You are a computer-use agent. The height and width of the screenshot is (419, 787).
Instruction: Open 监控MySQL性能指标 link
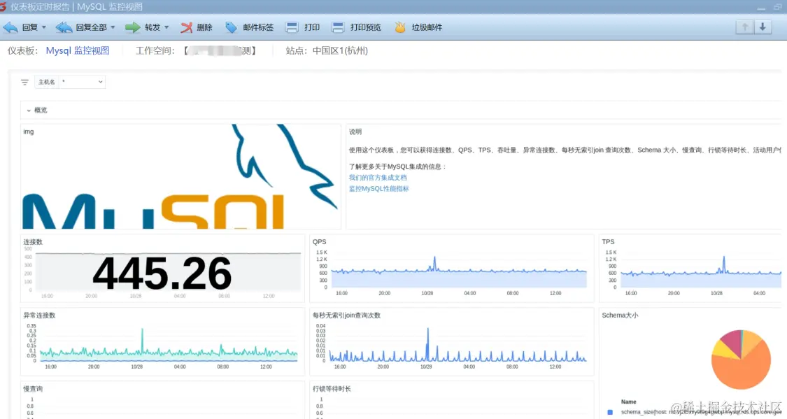coord(379,189)
